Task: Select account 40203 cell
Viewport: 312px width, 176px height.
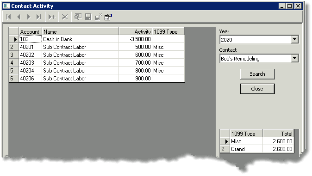Action: [30, 63]
